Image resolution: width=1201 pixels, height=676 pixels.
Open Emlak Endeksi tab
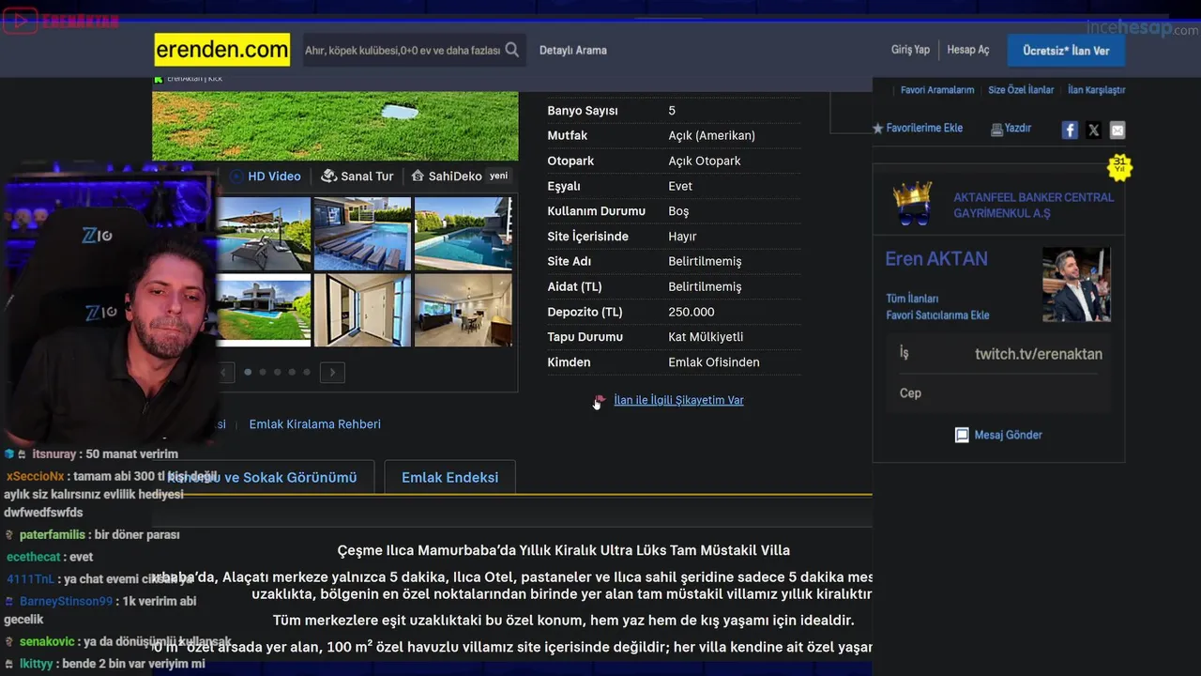tap(450, 477)
